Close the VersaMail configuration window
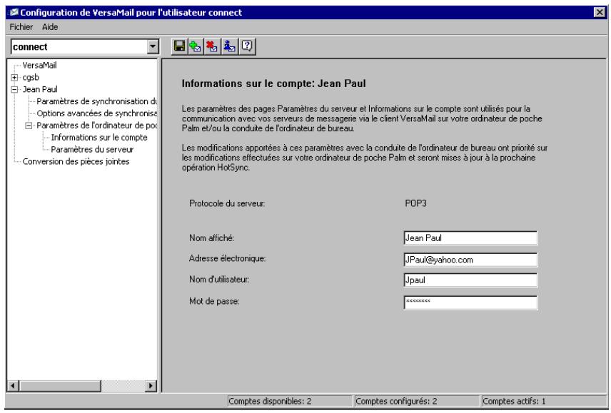Screen dimensions: 611x413 tap(600, 12)
